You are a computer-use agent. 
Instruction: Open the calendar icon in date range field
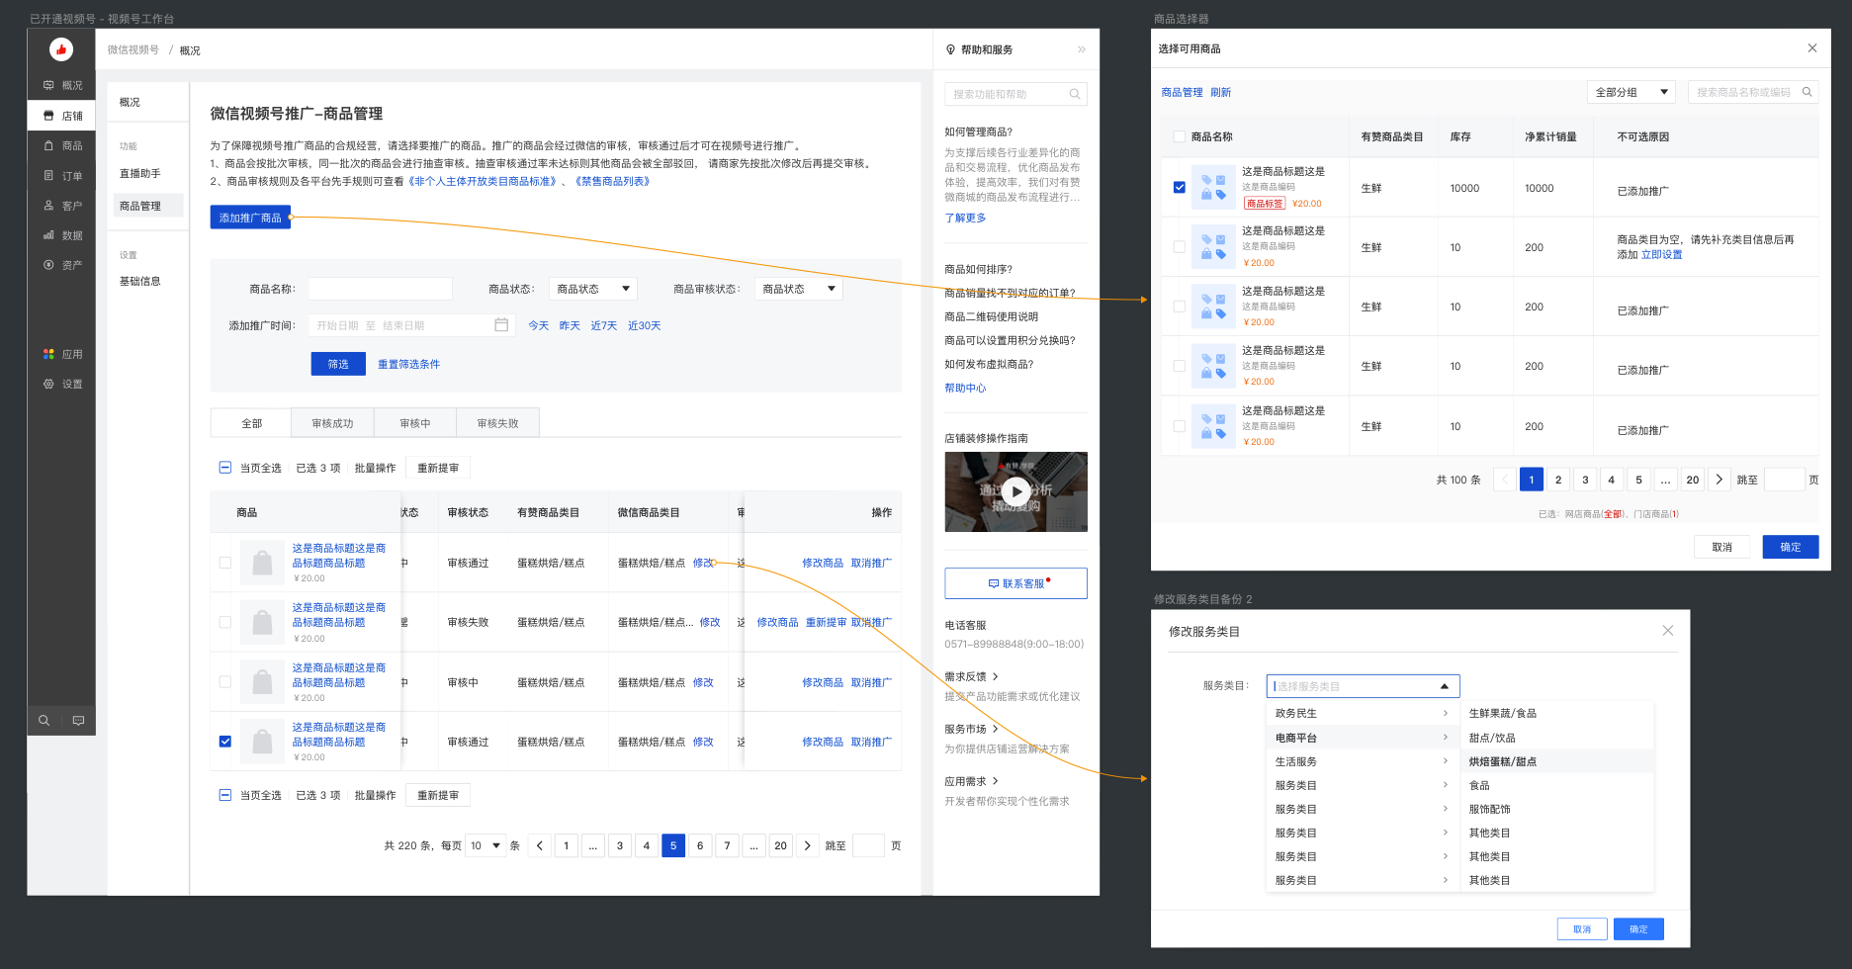point(501,325)
